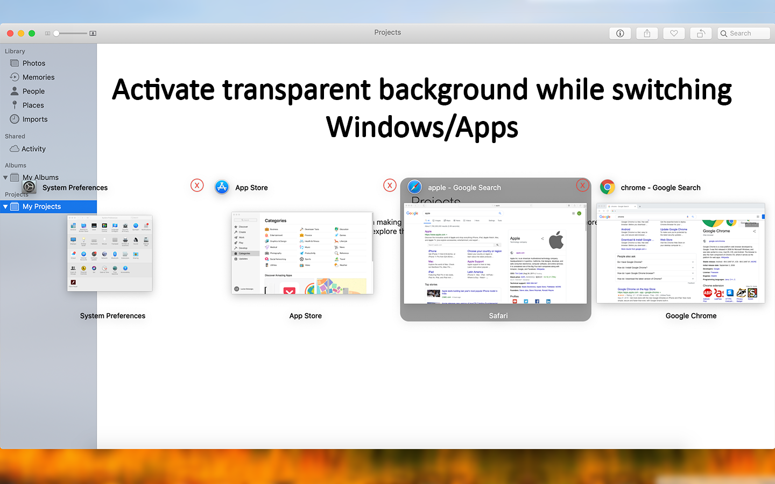Click the Chrome icon next to Google Search
Image resolution: width=775 pixels, height=484 pixels.
click(607, 187)
